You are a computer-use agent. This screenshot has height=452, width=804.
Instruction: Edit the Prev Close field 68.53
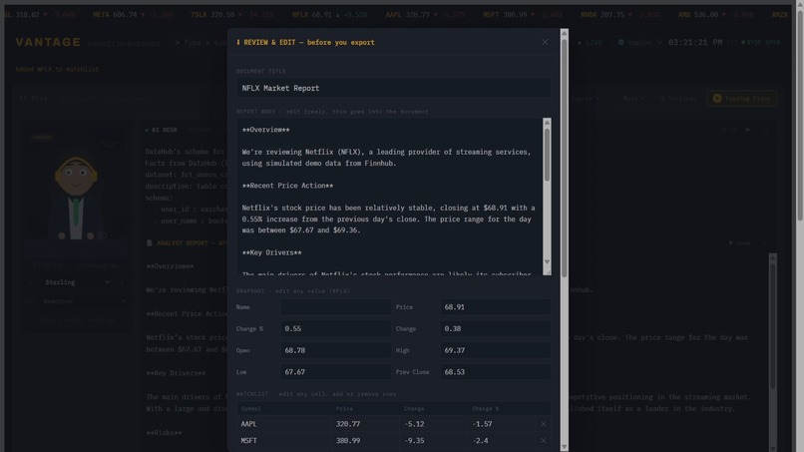click(496, 372)
